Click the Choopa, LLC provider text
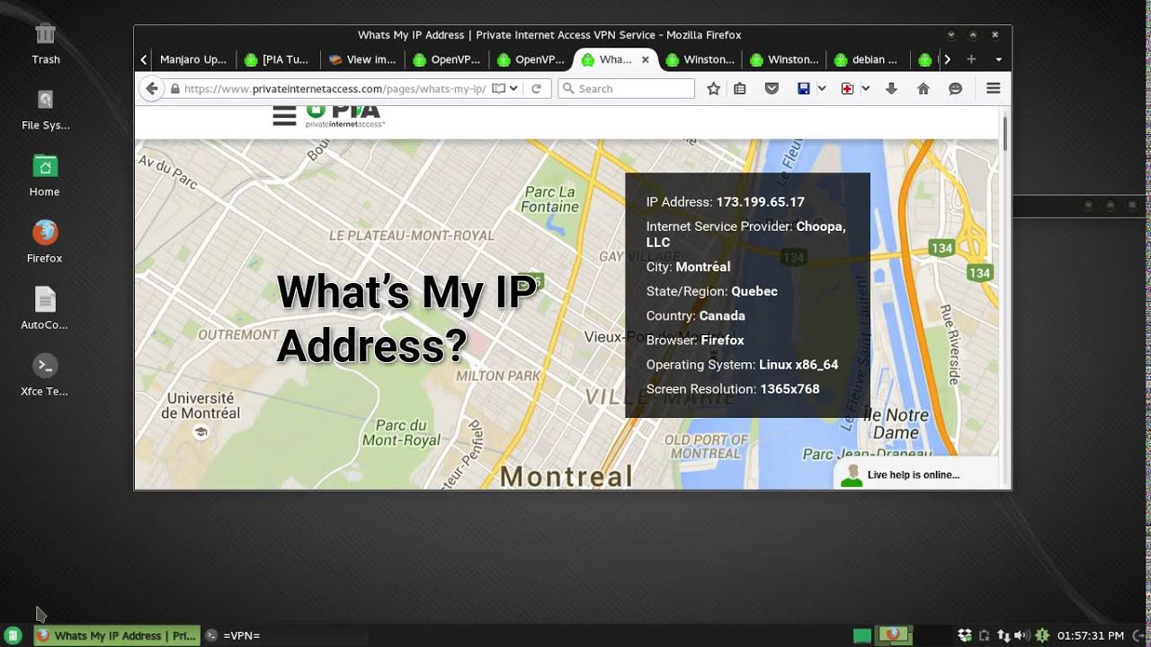The height and width of the screenshot is (647, 1151). [745, 235]
